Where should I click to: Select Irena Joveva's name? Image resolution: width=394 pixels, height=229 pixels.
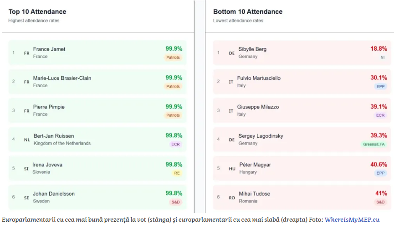pyautogui.click(x=47, y=165)
